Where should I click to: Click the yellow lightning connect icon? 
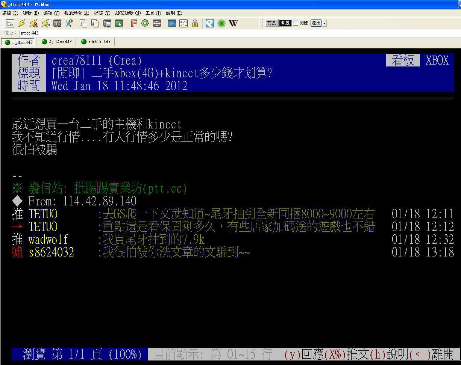[22, 23]
